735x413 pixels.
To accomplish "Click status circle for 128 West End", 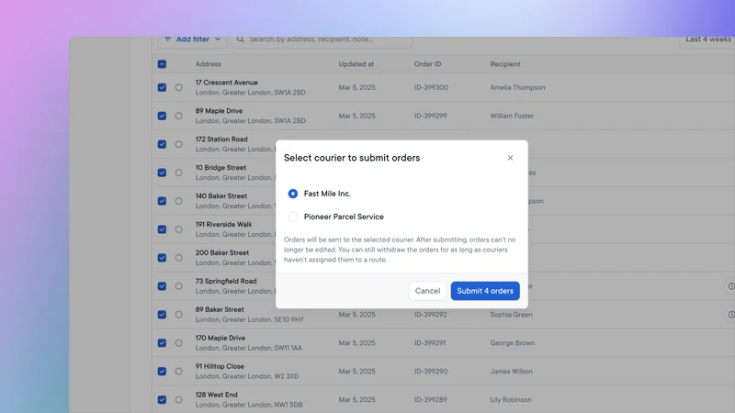I will coord(178,400).
